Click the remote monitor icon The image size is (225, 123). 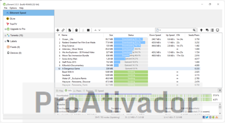coord(217,30)
